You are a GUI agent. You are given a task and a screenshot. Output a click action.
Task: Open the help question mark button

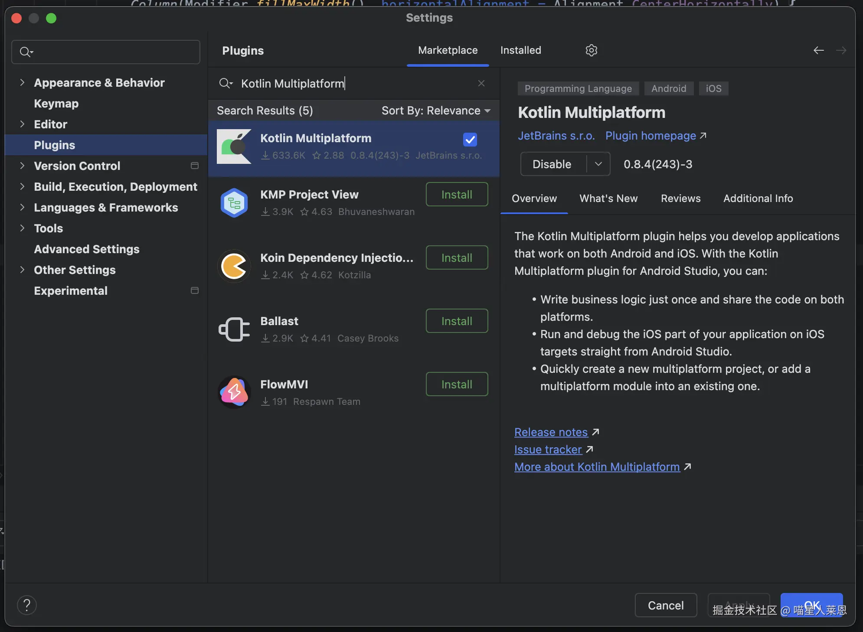coord(27,605)
